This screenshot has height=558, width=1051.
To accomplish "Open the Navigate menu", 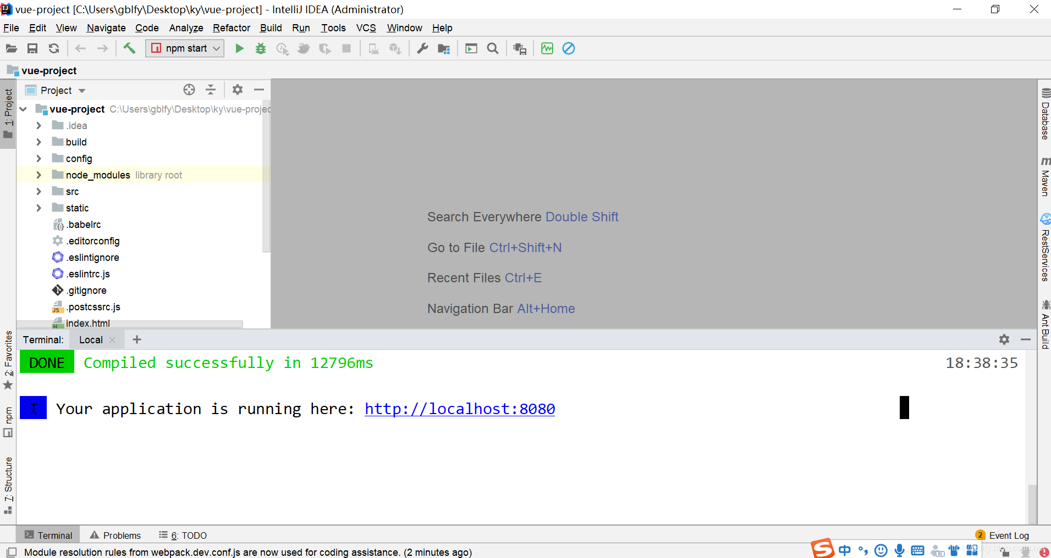I will [106, 28].
